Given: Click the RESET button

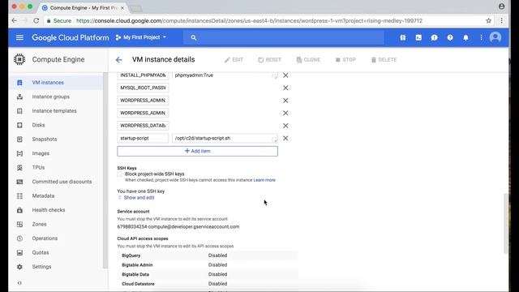Looking at the screenshot, I should point(269,60).
